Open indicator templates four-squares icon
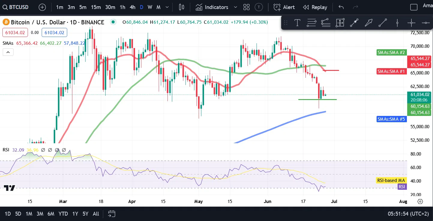Viewport: 433px width, 221px height. 247,7
